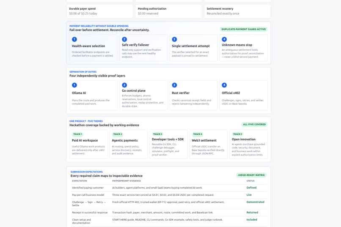Click the TRACK 4 badge
Screen dimensions: 341x227
(198, 134)
